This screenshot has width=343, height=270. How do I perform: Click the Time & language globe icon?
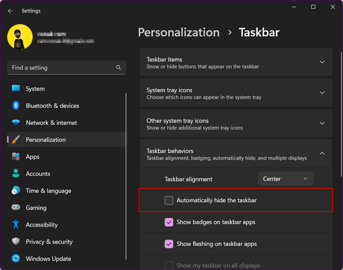(16, 191)
